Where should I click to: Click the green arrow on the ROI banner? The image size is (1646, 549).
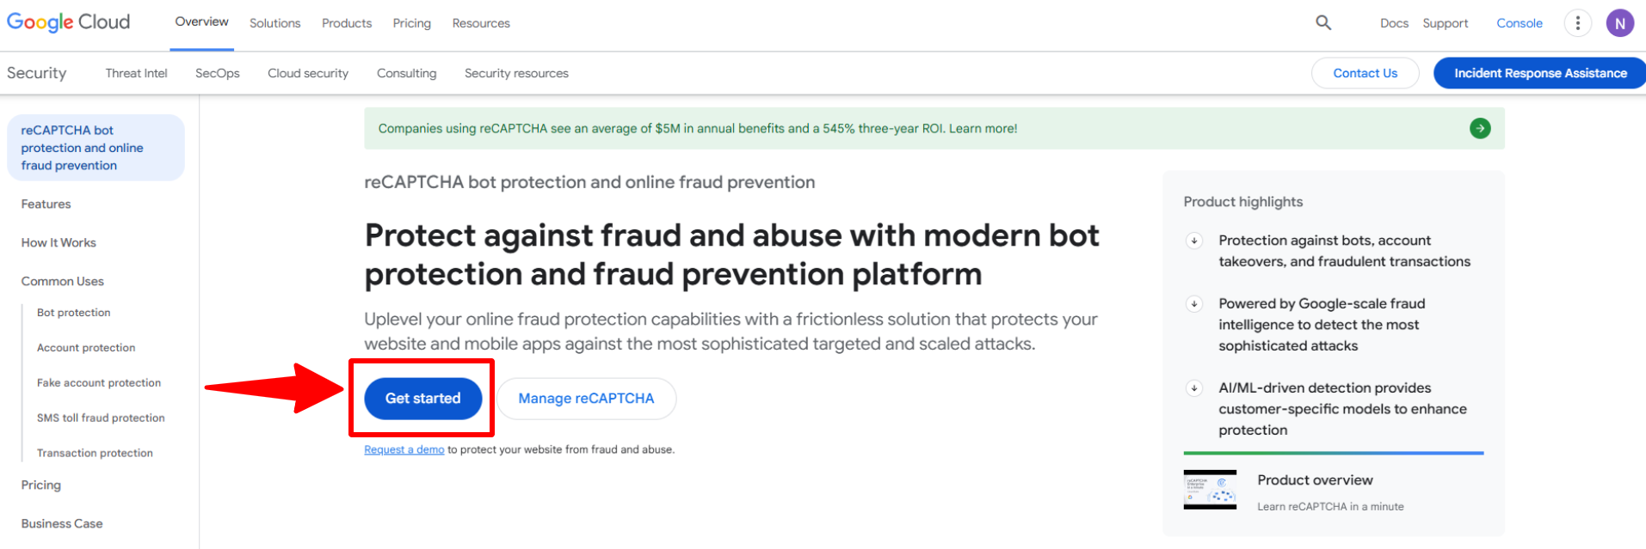[x=1480, y=129]
